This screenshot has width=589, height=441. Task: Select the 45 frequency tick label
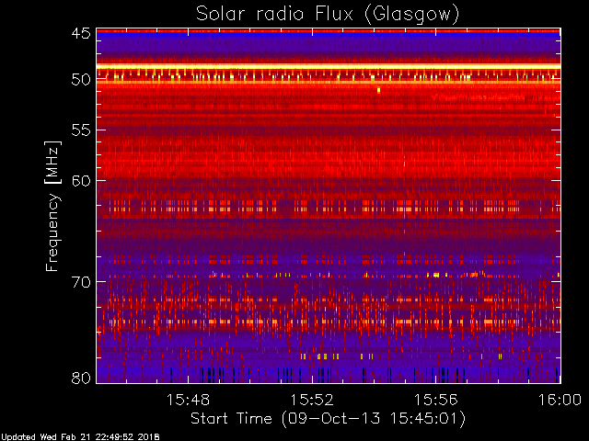(x=81, y=33)
